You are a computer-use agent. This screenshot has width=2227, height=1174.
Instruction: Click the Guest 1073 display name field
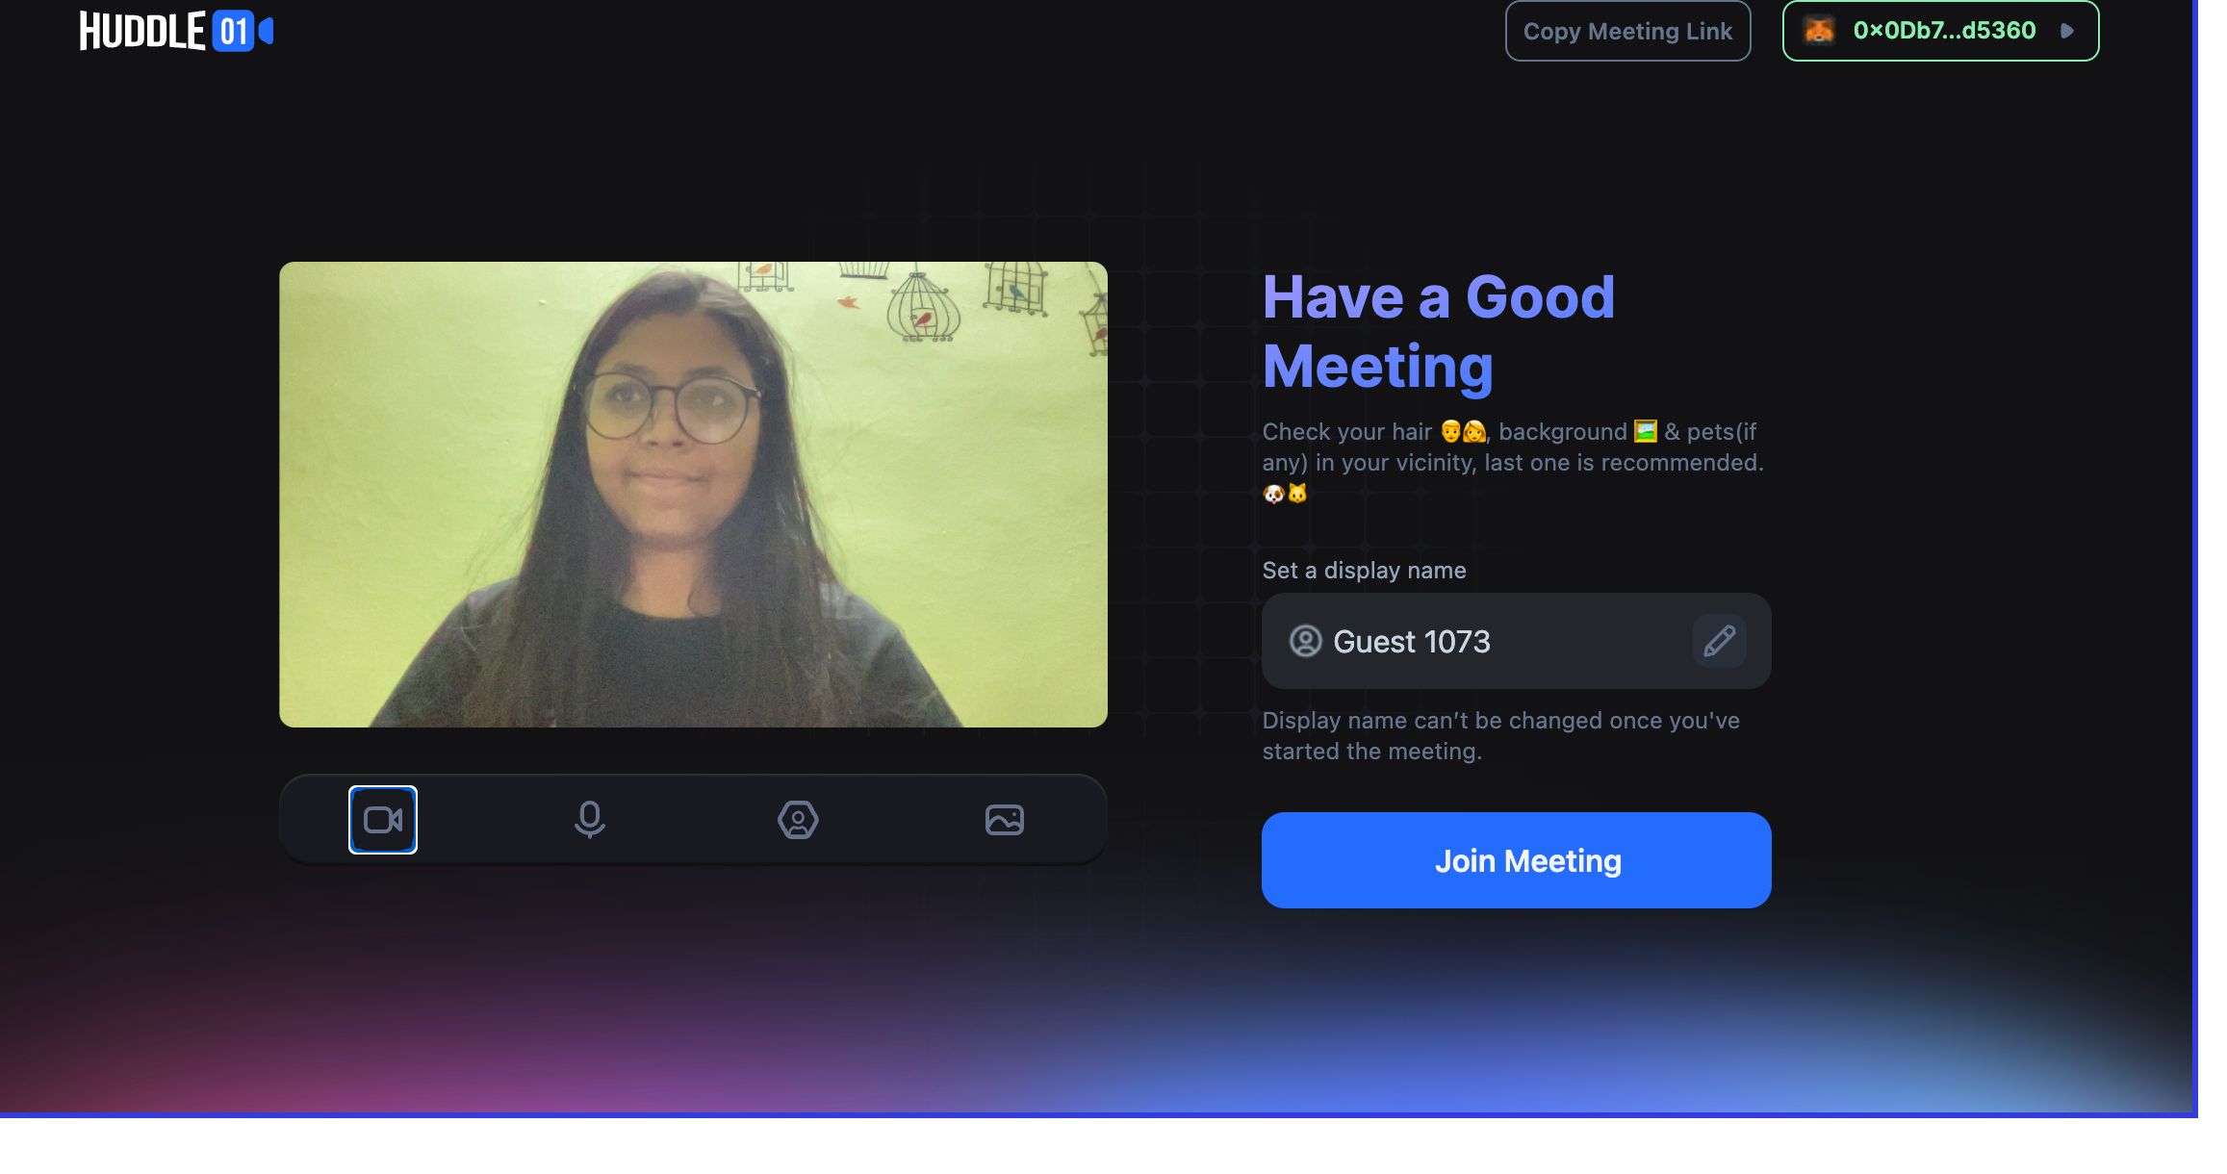(x=1517, y=641)
